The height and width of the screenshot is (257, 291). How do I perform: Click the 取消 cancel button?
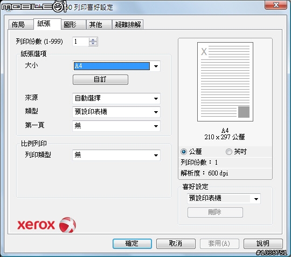point(176,244)
